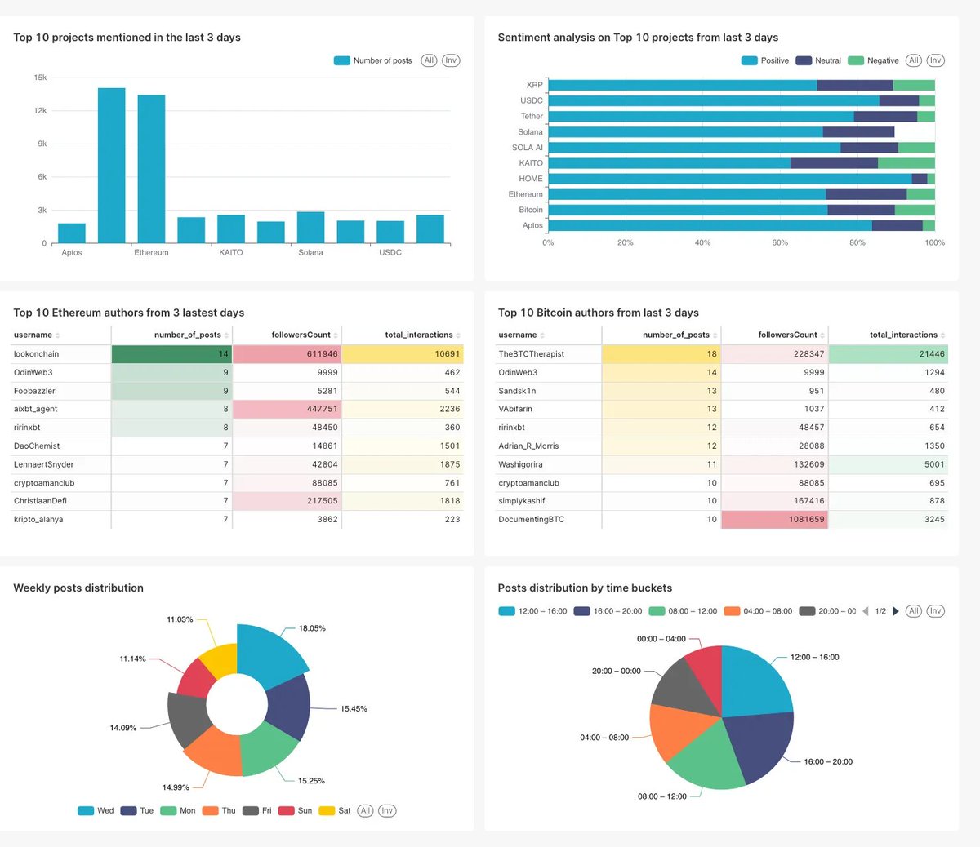Click the Aptos bar in posts chart
This screenshot has width=980, height=847.
tap(72, 233)
